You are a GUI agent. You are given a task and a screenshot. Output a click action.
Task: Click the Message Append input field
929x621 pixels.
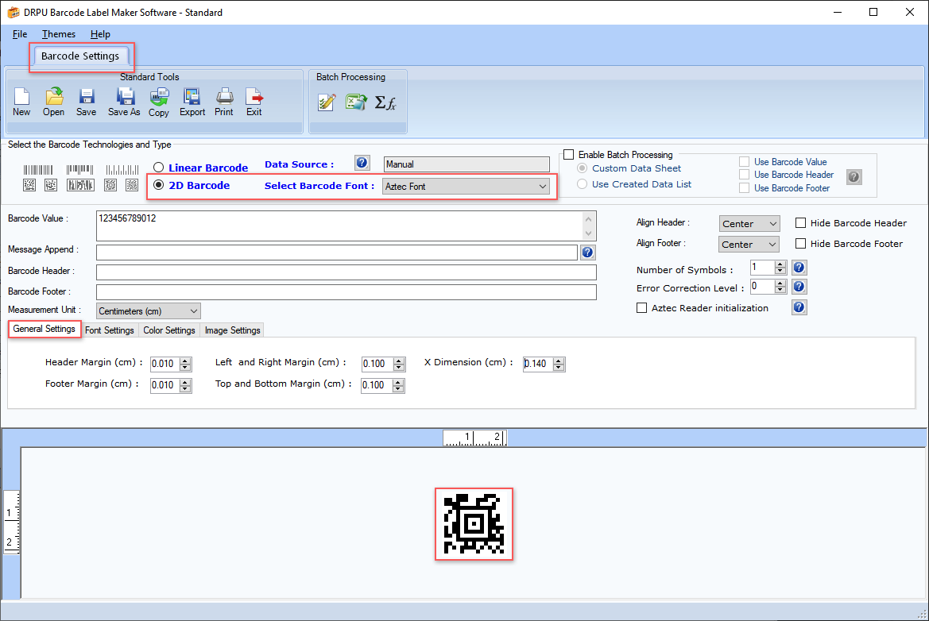pyautogui.click(x=336, y=253)
